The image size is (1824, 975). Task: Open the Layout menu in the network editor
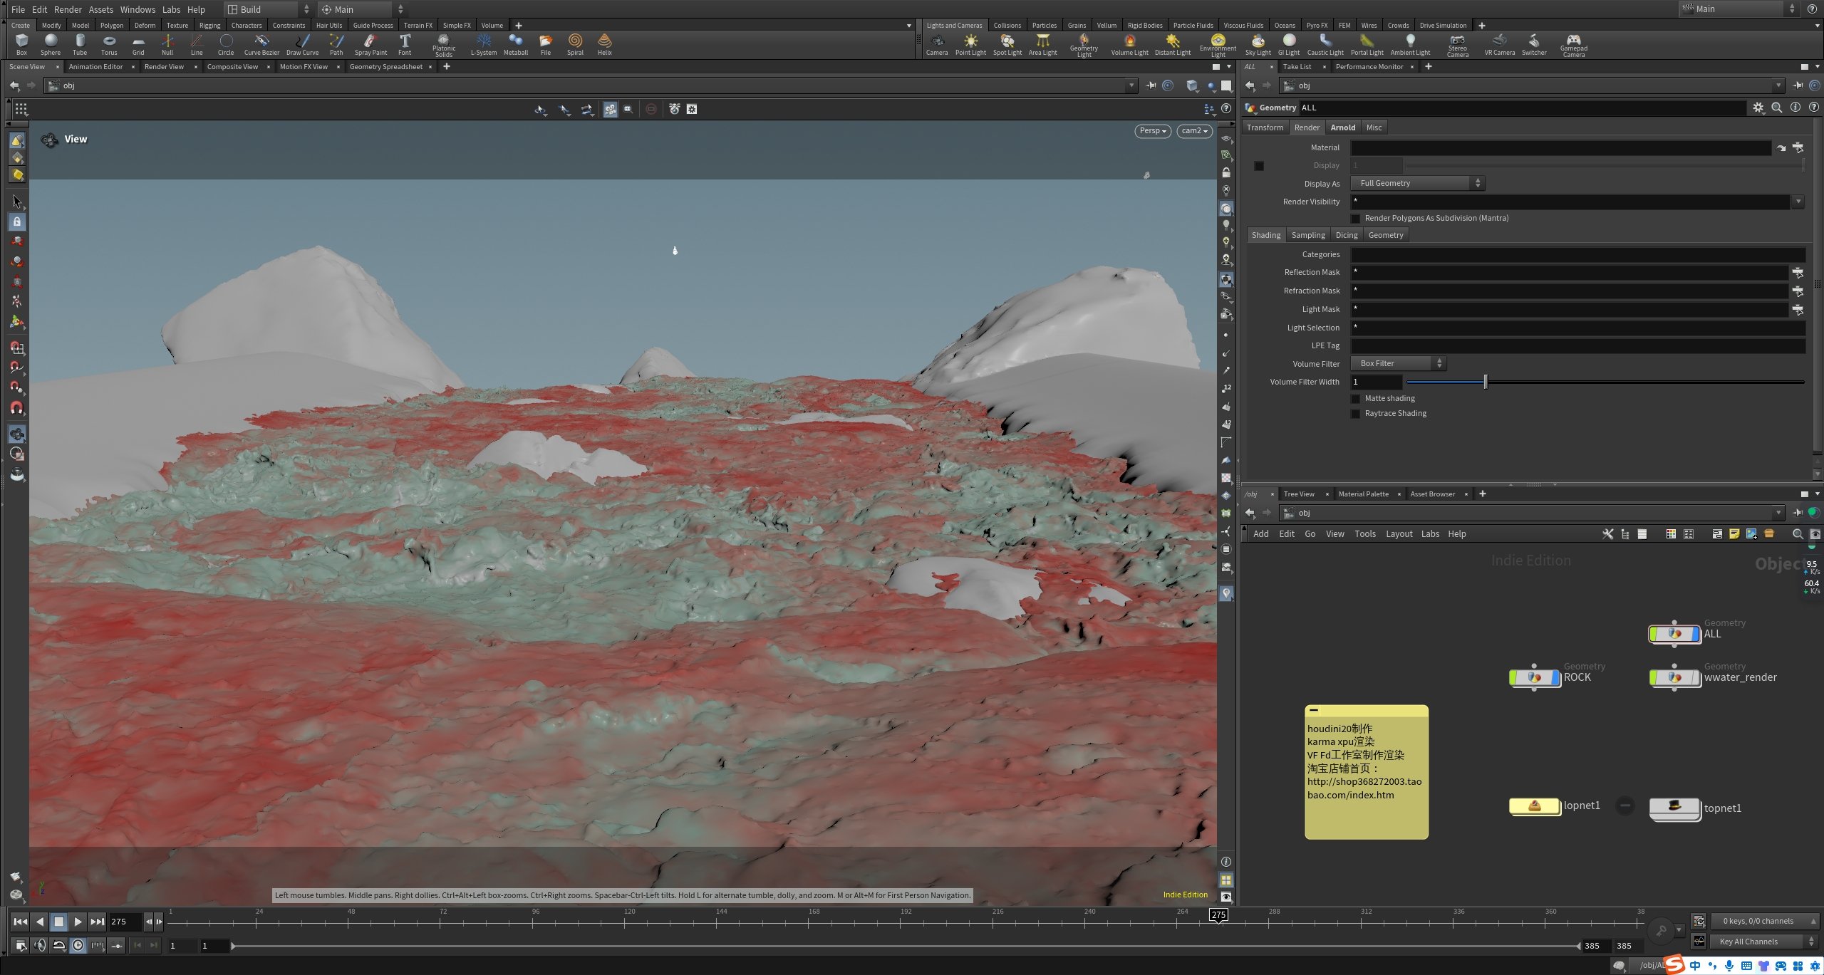(x=1399, y=533)
